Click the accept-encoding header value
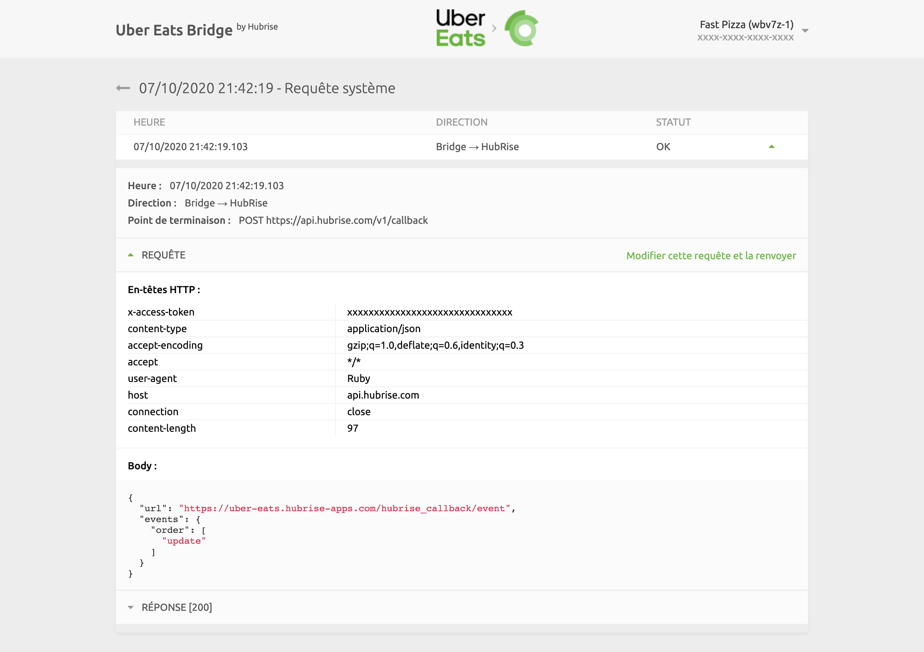 click(435, 345)
